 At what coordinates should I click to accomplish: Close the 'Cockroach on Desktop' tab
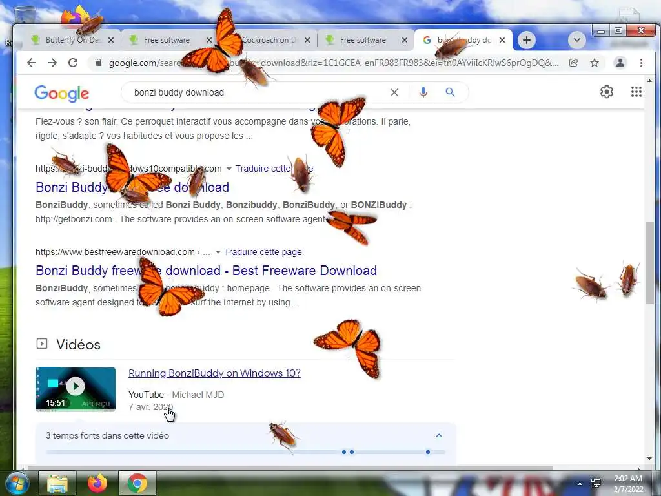(x=307, y=40)
